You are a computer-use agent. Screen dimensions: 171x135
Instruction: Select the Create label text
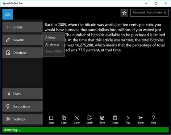(18, 27)
